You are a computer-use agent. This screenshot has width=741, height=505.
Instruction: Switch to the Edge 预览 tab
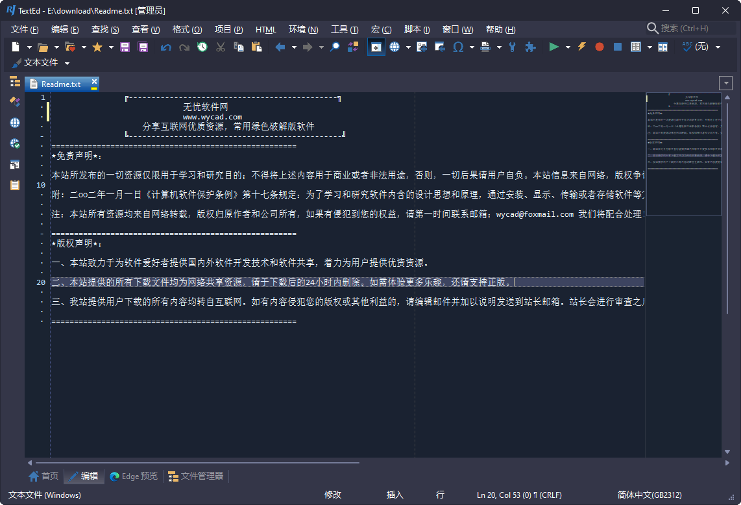(x=133, y=476)
